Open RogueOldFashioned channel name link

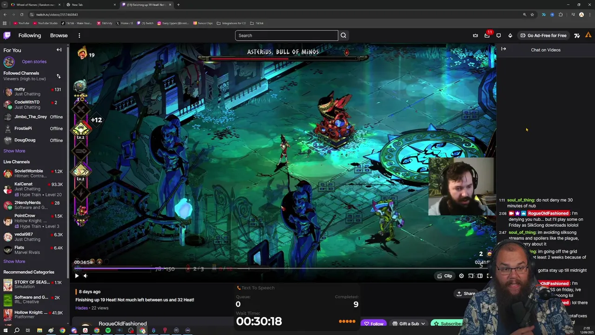pyautogui.click(x=123, y=324)
